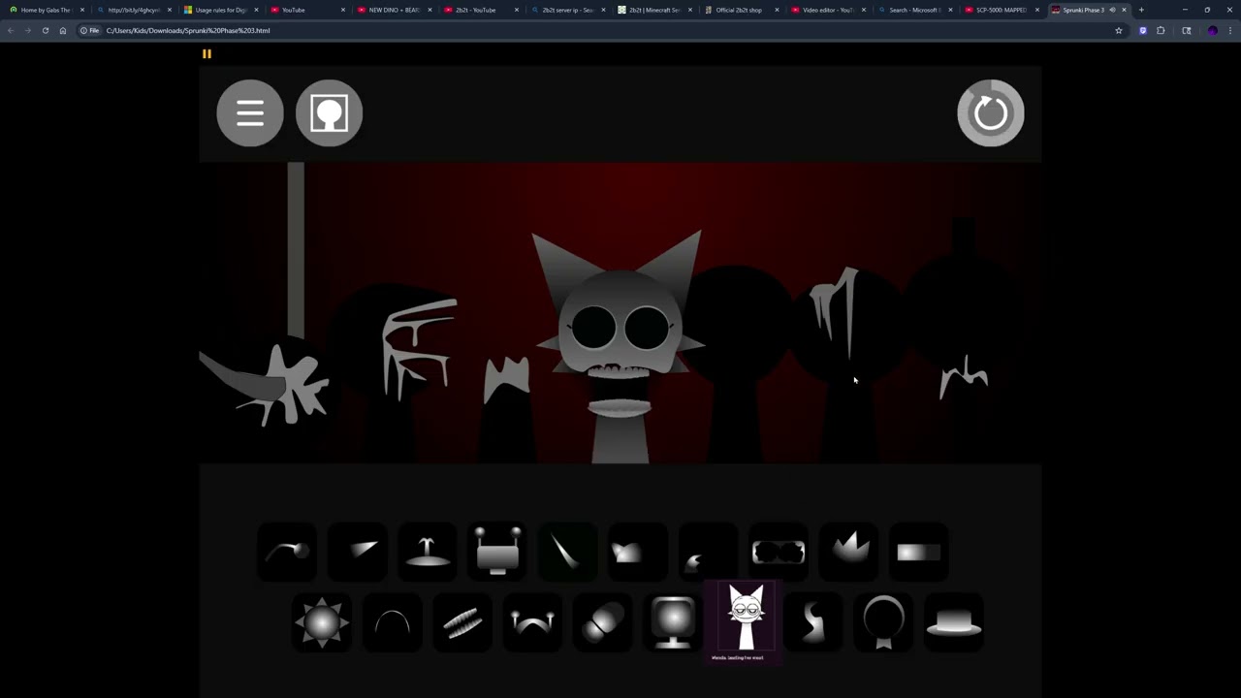Open the hamburger menu button
The height and width of the screenshot is (698, 1241).
[x=250, y=113]
